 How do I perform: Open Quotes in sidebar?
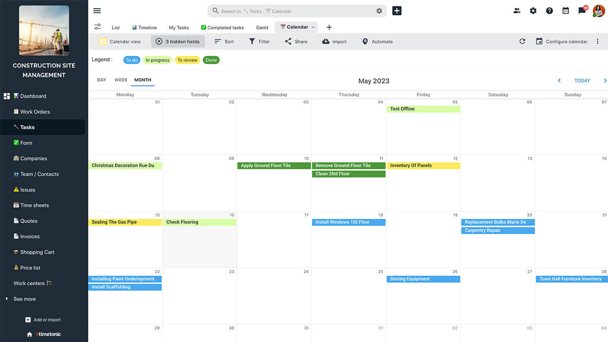25,221
